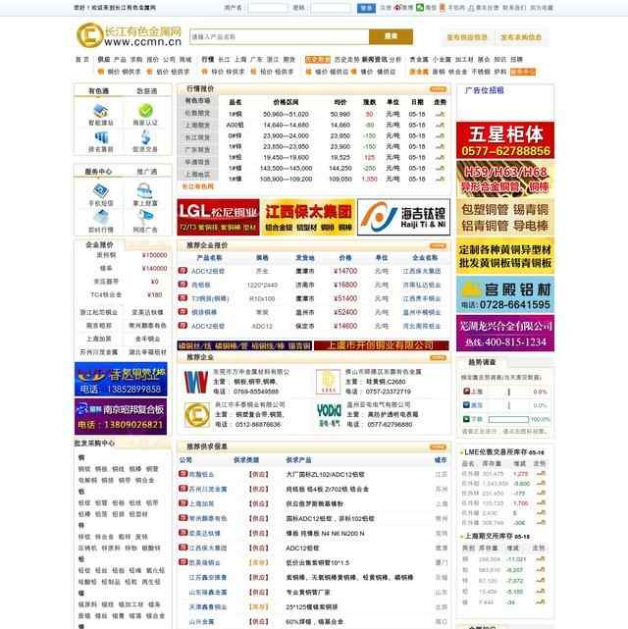This screenshot has width=628, height=629.
Task: Click the LME London exchange inventory heading
Action: (503, 452)
